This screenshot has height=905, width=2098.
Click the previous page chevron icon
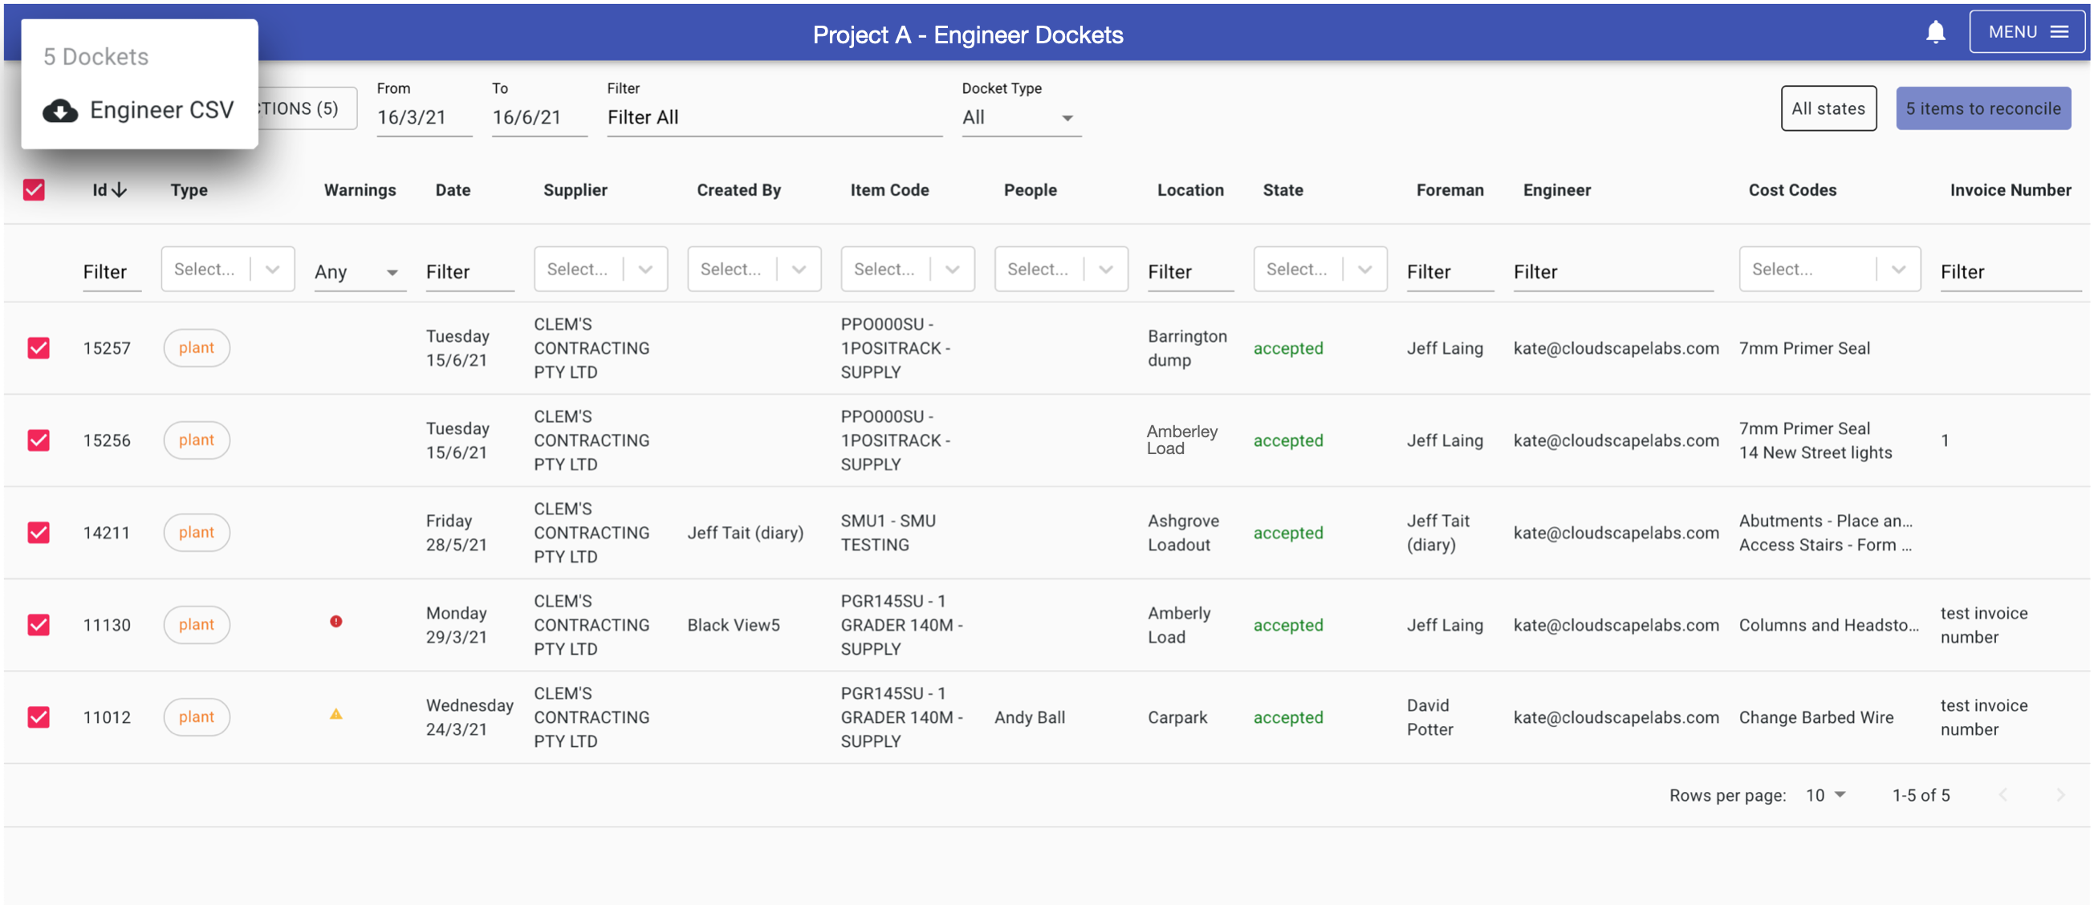point(2005,795)
